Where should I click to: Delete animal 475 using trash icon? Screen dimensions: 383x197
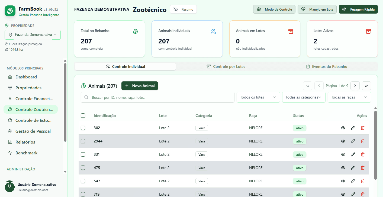pyautogui.click(x=363, y=168)
